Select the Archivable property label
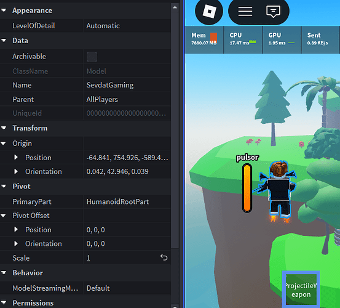The width and height of the screenshot is (340, 308). pos(29,57)
